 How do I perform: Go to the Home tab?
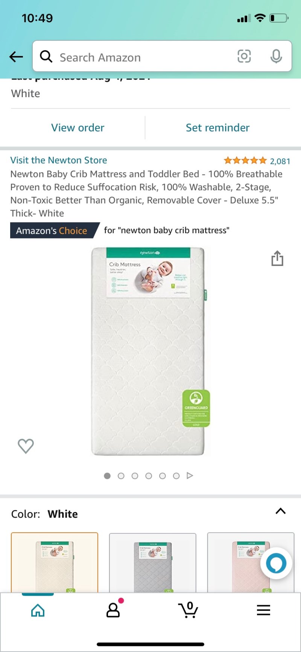(38, 610)
